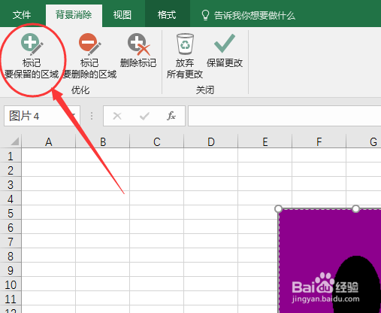This screenshot has width=381, height=313.
Task: Select row 7 header
Action: (11, 242)
